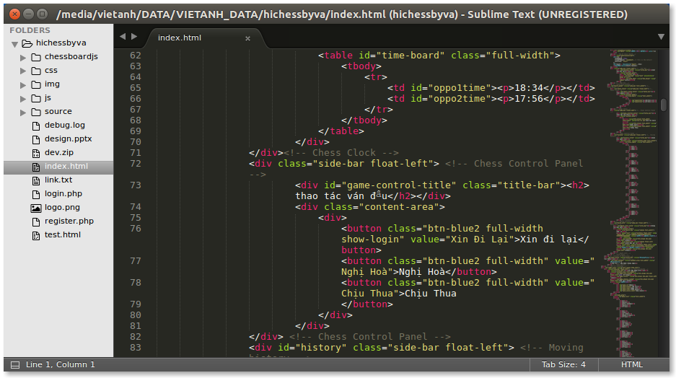Image resolution: width=676 pixels, height=378 pixels.
Task: Click line number 72 in gutter
Action: (136, 164)
